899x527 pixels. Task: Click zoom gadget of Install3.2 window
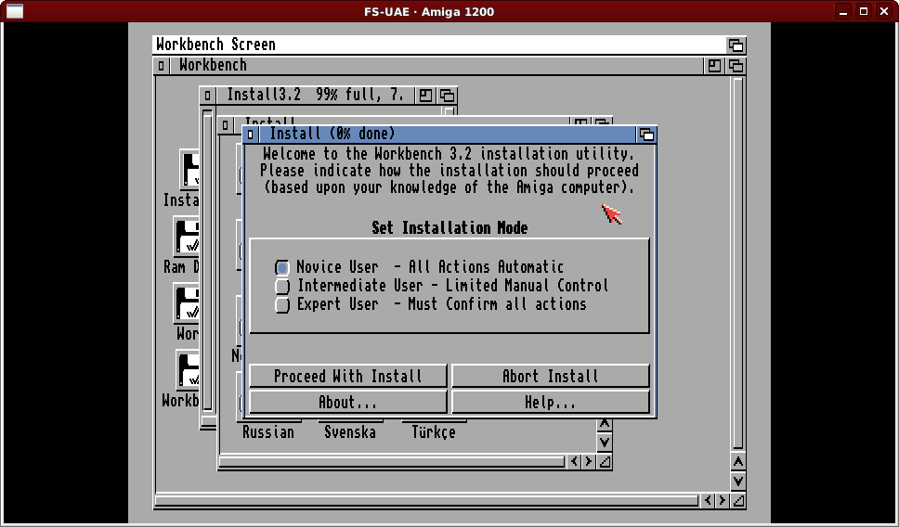coord(425,95)
